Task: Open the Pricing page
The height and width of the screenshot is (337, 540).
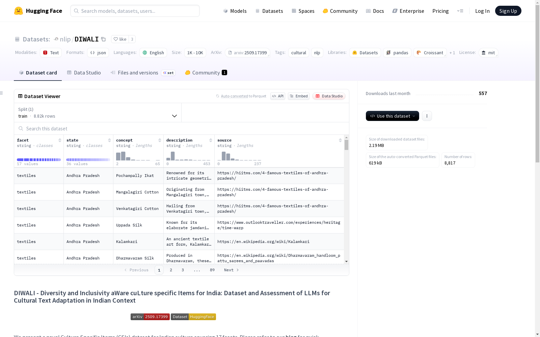Action: [440, 11]
